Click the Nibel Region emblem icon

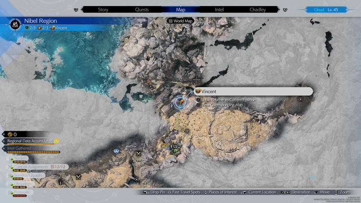[x=16, y=24]
